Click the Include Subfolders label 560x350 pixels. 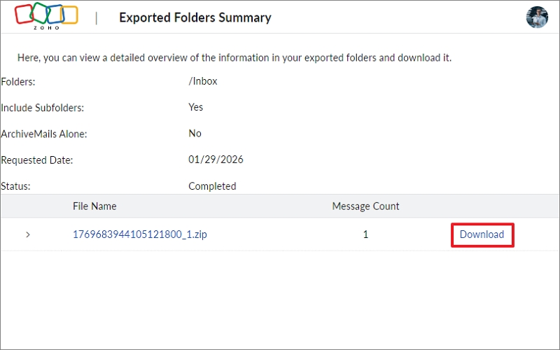[x=43, y=108]
